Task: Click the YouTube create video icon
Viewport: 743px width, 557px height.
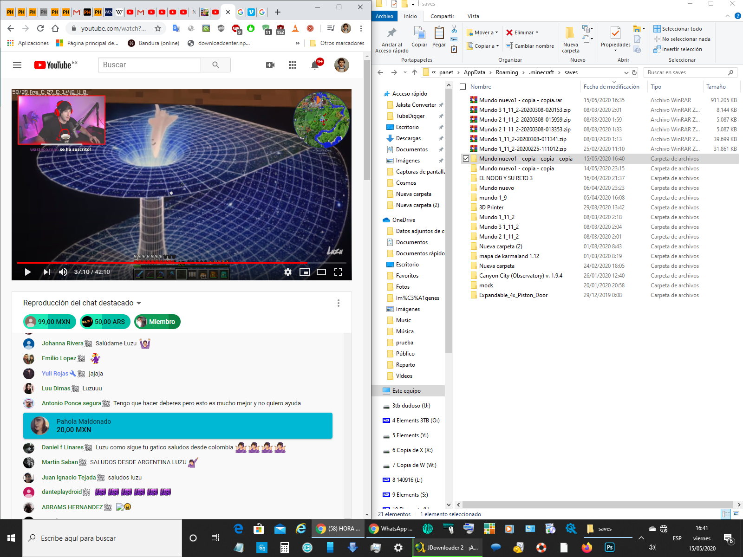Action: pyautogui.click(x=270, y=65)
